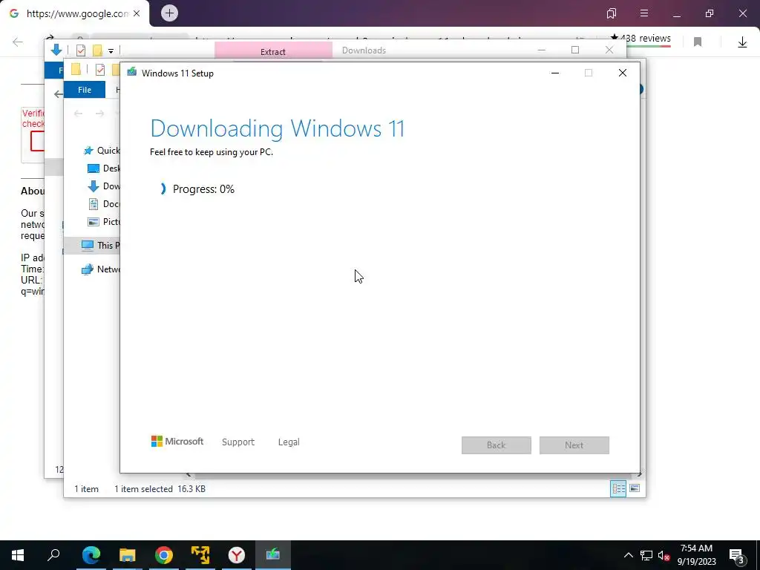The image size is (760, 570).
Task: Launch Google Chrome from taskbar
Action: point(163,555)
